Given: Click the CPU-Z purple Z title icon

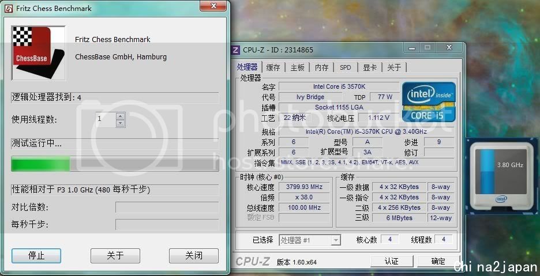Looking at the screenshot, I should point(236,50).
